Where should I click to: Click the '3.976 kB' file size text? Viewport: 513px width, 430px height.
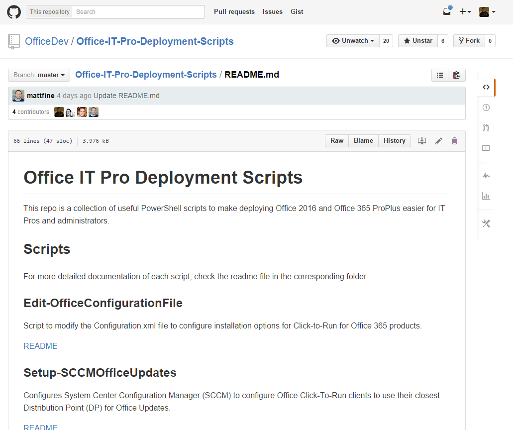point(96,141)
